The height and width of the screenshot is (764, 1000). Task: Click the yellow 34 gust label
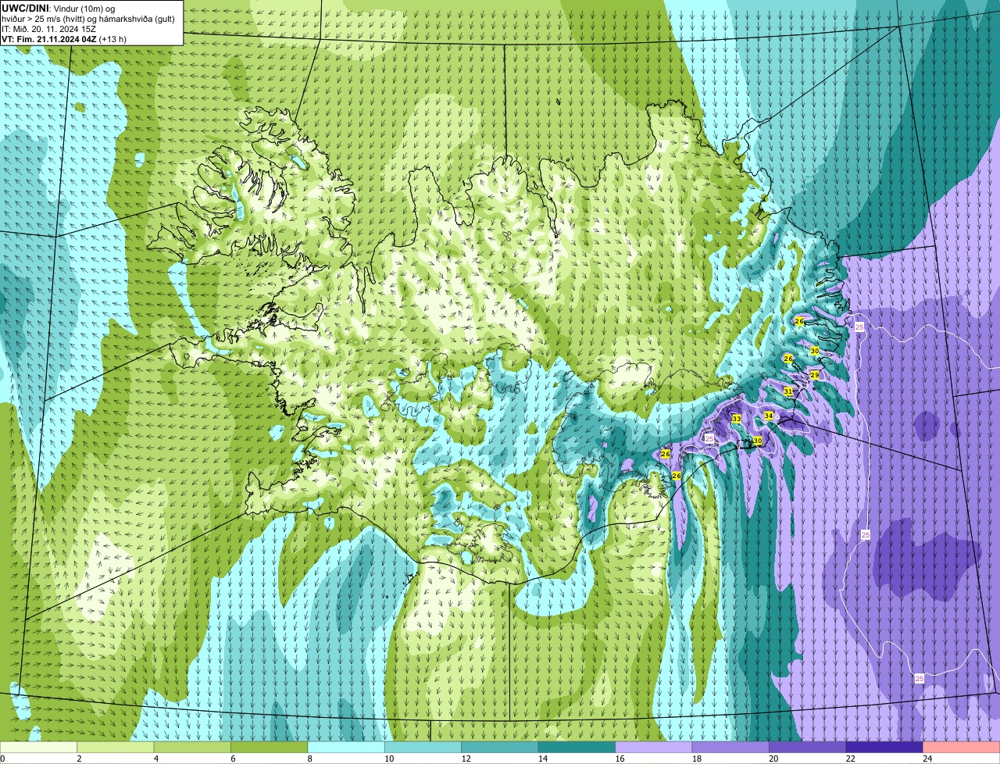click(x=769, y=416)
